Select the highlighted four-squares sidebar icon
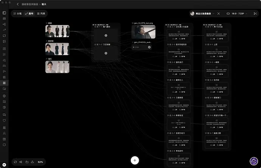This screenshot has height=168, width=261. click(x=4, y=83)
